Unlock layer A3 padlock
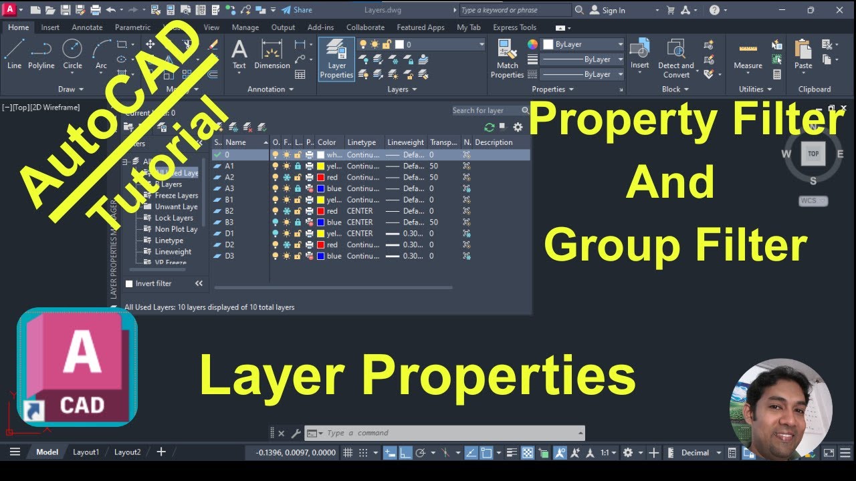The image size is (856, 481). pos(298,188)
